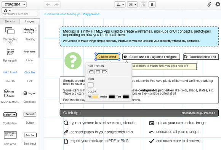This screenshot has width=221, height=150.
Task: Click the Quick tips header bar
Action: pyautogui.click(x=139, y=113)
